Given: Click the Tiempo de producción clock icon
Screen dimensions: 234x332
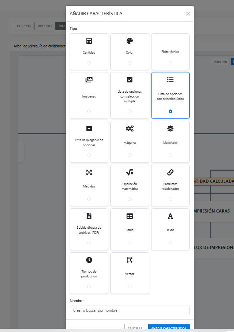Looking at the screenshot, I should (x=89, y=260).
